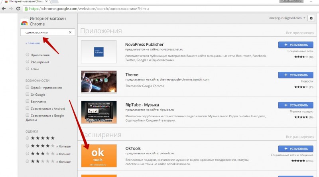Viewport: 319px width, 177px height.
Task: Install OkTools with its УСТАНОВИТЬ button
Action: pyautogui.click(x=295, y=149)
